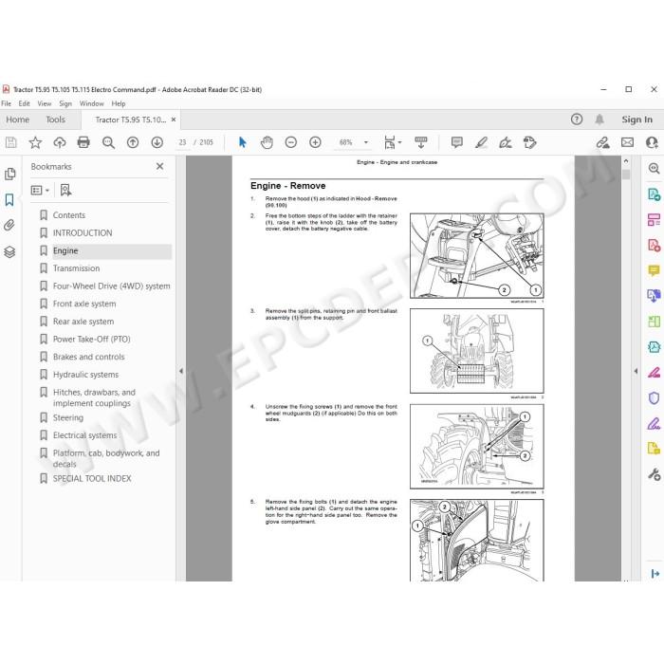Image resolution: width=664 pixels, height=664 pixels.
Task: Open the Transmission bookmark
Action: coord(76,268)
